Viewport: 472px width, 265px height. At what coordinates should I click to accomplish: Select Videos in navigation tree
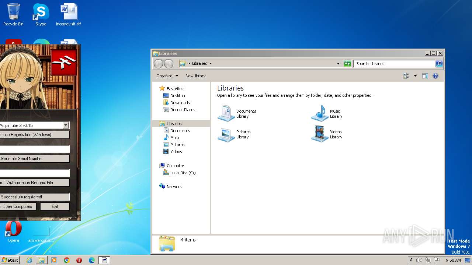click(176, 152)
